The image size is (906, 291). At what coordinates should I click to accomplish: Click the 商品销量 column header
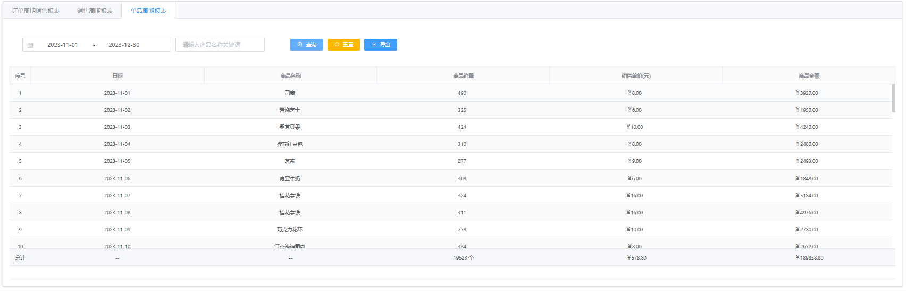tap(463, 76)
